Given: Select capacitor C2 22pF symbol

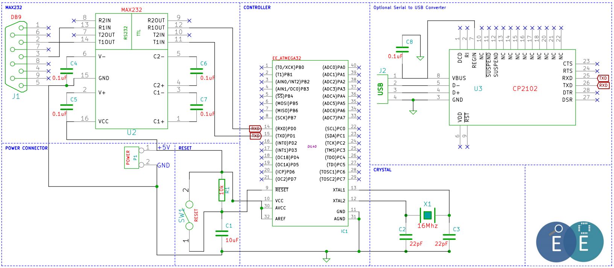Looking at the screenshot, I should [406, 237].
